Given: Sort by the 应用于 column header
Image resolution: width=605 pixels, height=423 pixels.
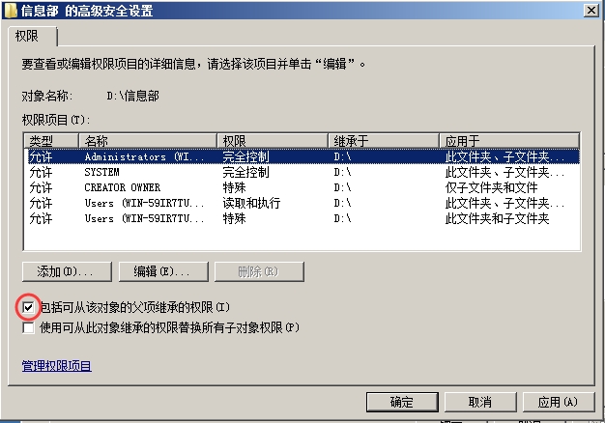Looking at the screenshot, I should point(509,141).
